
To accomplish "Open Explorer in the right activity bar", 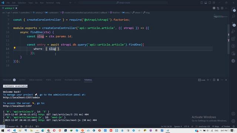I will point(233,9).
